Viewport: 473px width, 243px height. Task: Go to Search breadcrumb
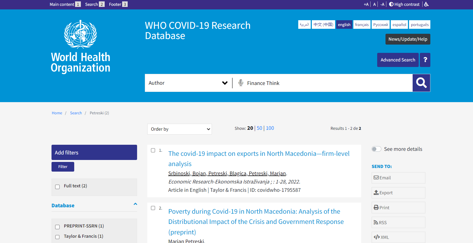click(76, 113)
